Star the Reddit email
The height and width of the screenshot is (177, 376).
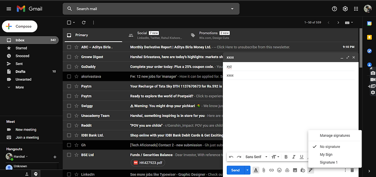(x=76, y=126)
